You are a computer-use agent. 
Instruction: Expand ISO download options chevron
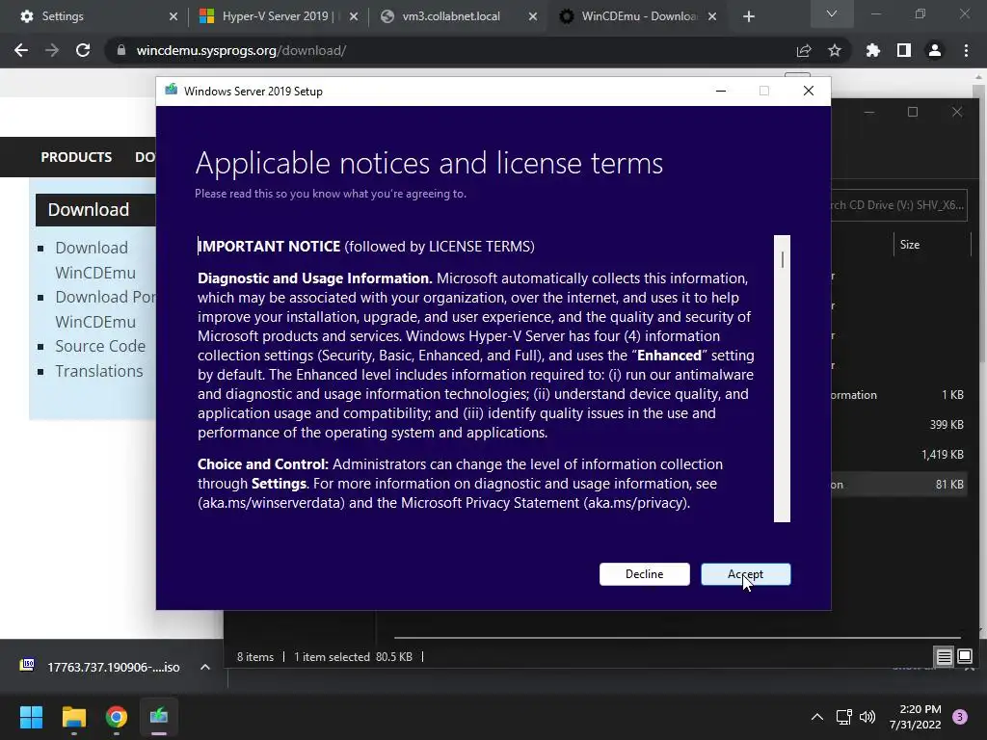click(x=205, y=667)
